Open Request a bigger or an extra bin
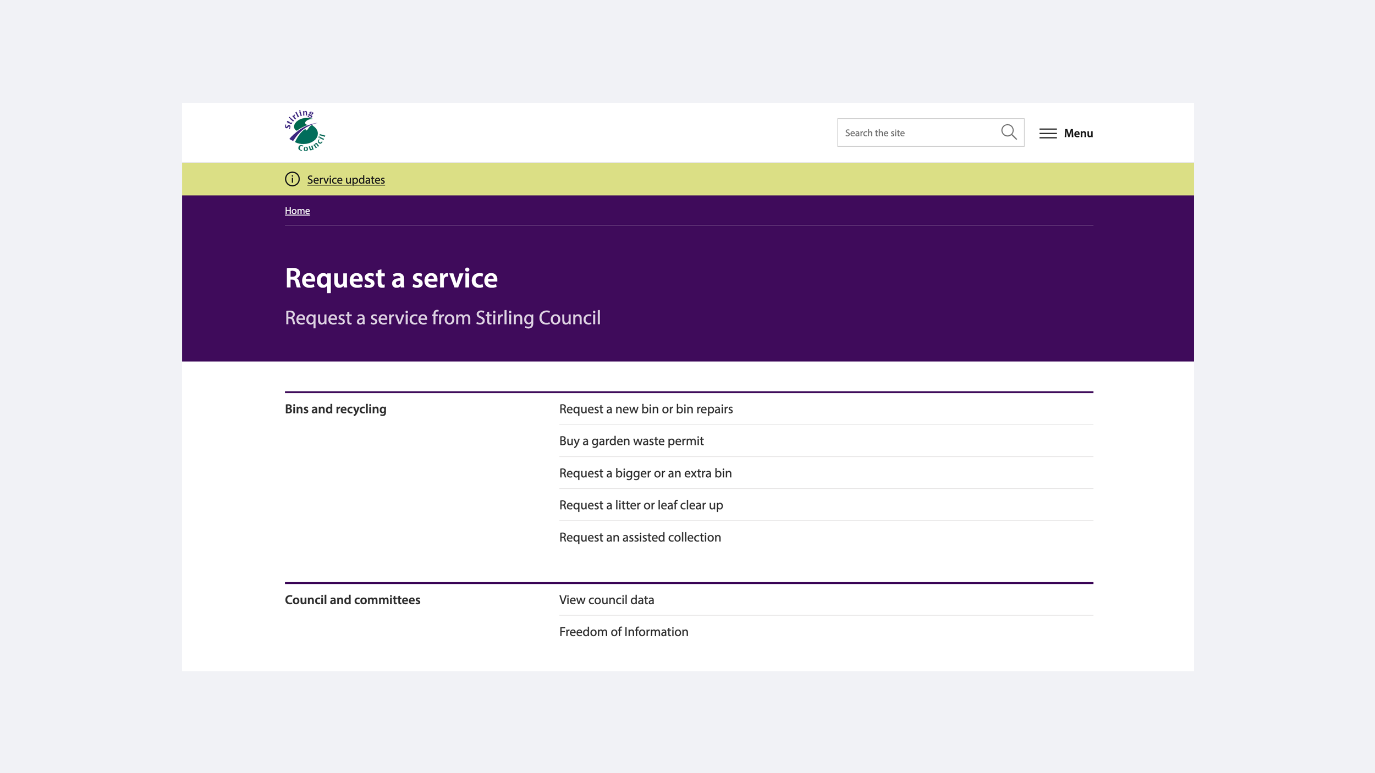The image size is (1375, 773). (645, 473)
